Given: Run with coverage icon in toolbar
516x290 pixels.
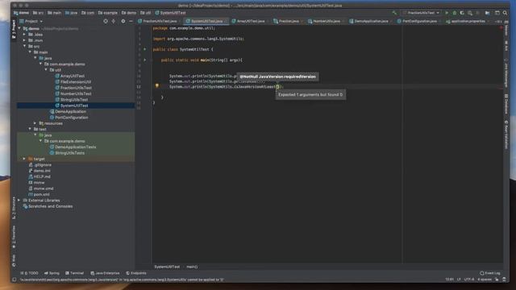Looking at the screenshot, I should pos(462,13).
